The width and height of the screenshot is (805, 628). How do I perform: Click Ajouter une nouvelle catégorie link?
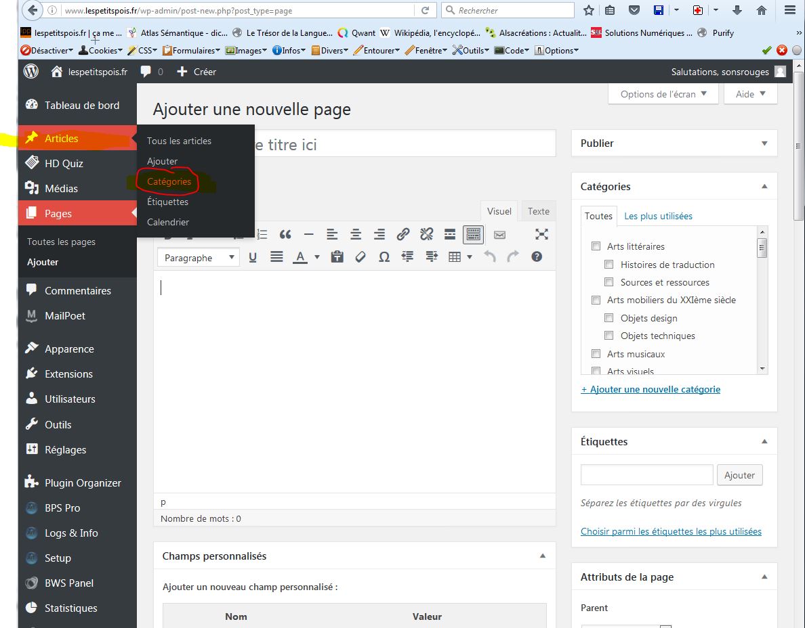click(x=651, y=389)
